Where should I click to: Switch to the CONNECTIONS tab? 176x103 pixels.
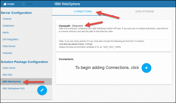(83, 11)
